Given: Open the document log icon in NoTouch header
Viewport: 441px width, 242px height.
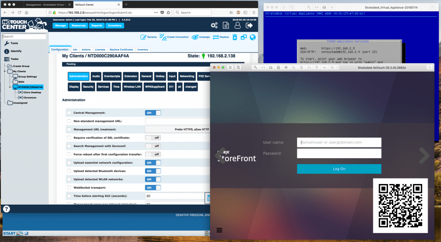Looking at the screenshot, I should pos(226,25).
